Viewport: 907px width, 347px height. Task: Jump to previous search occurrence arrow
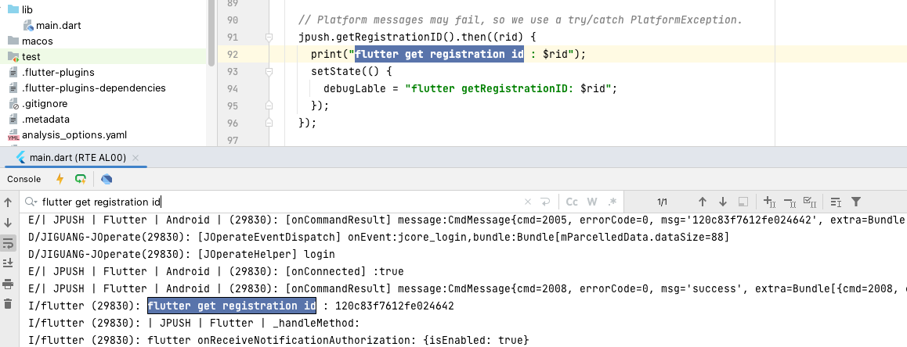pos(703,202)
